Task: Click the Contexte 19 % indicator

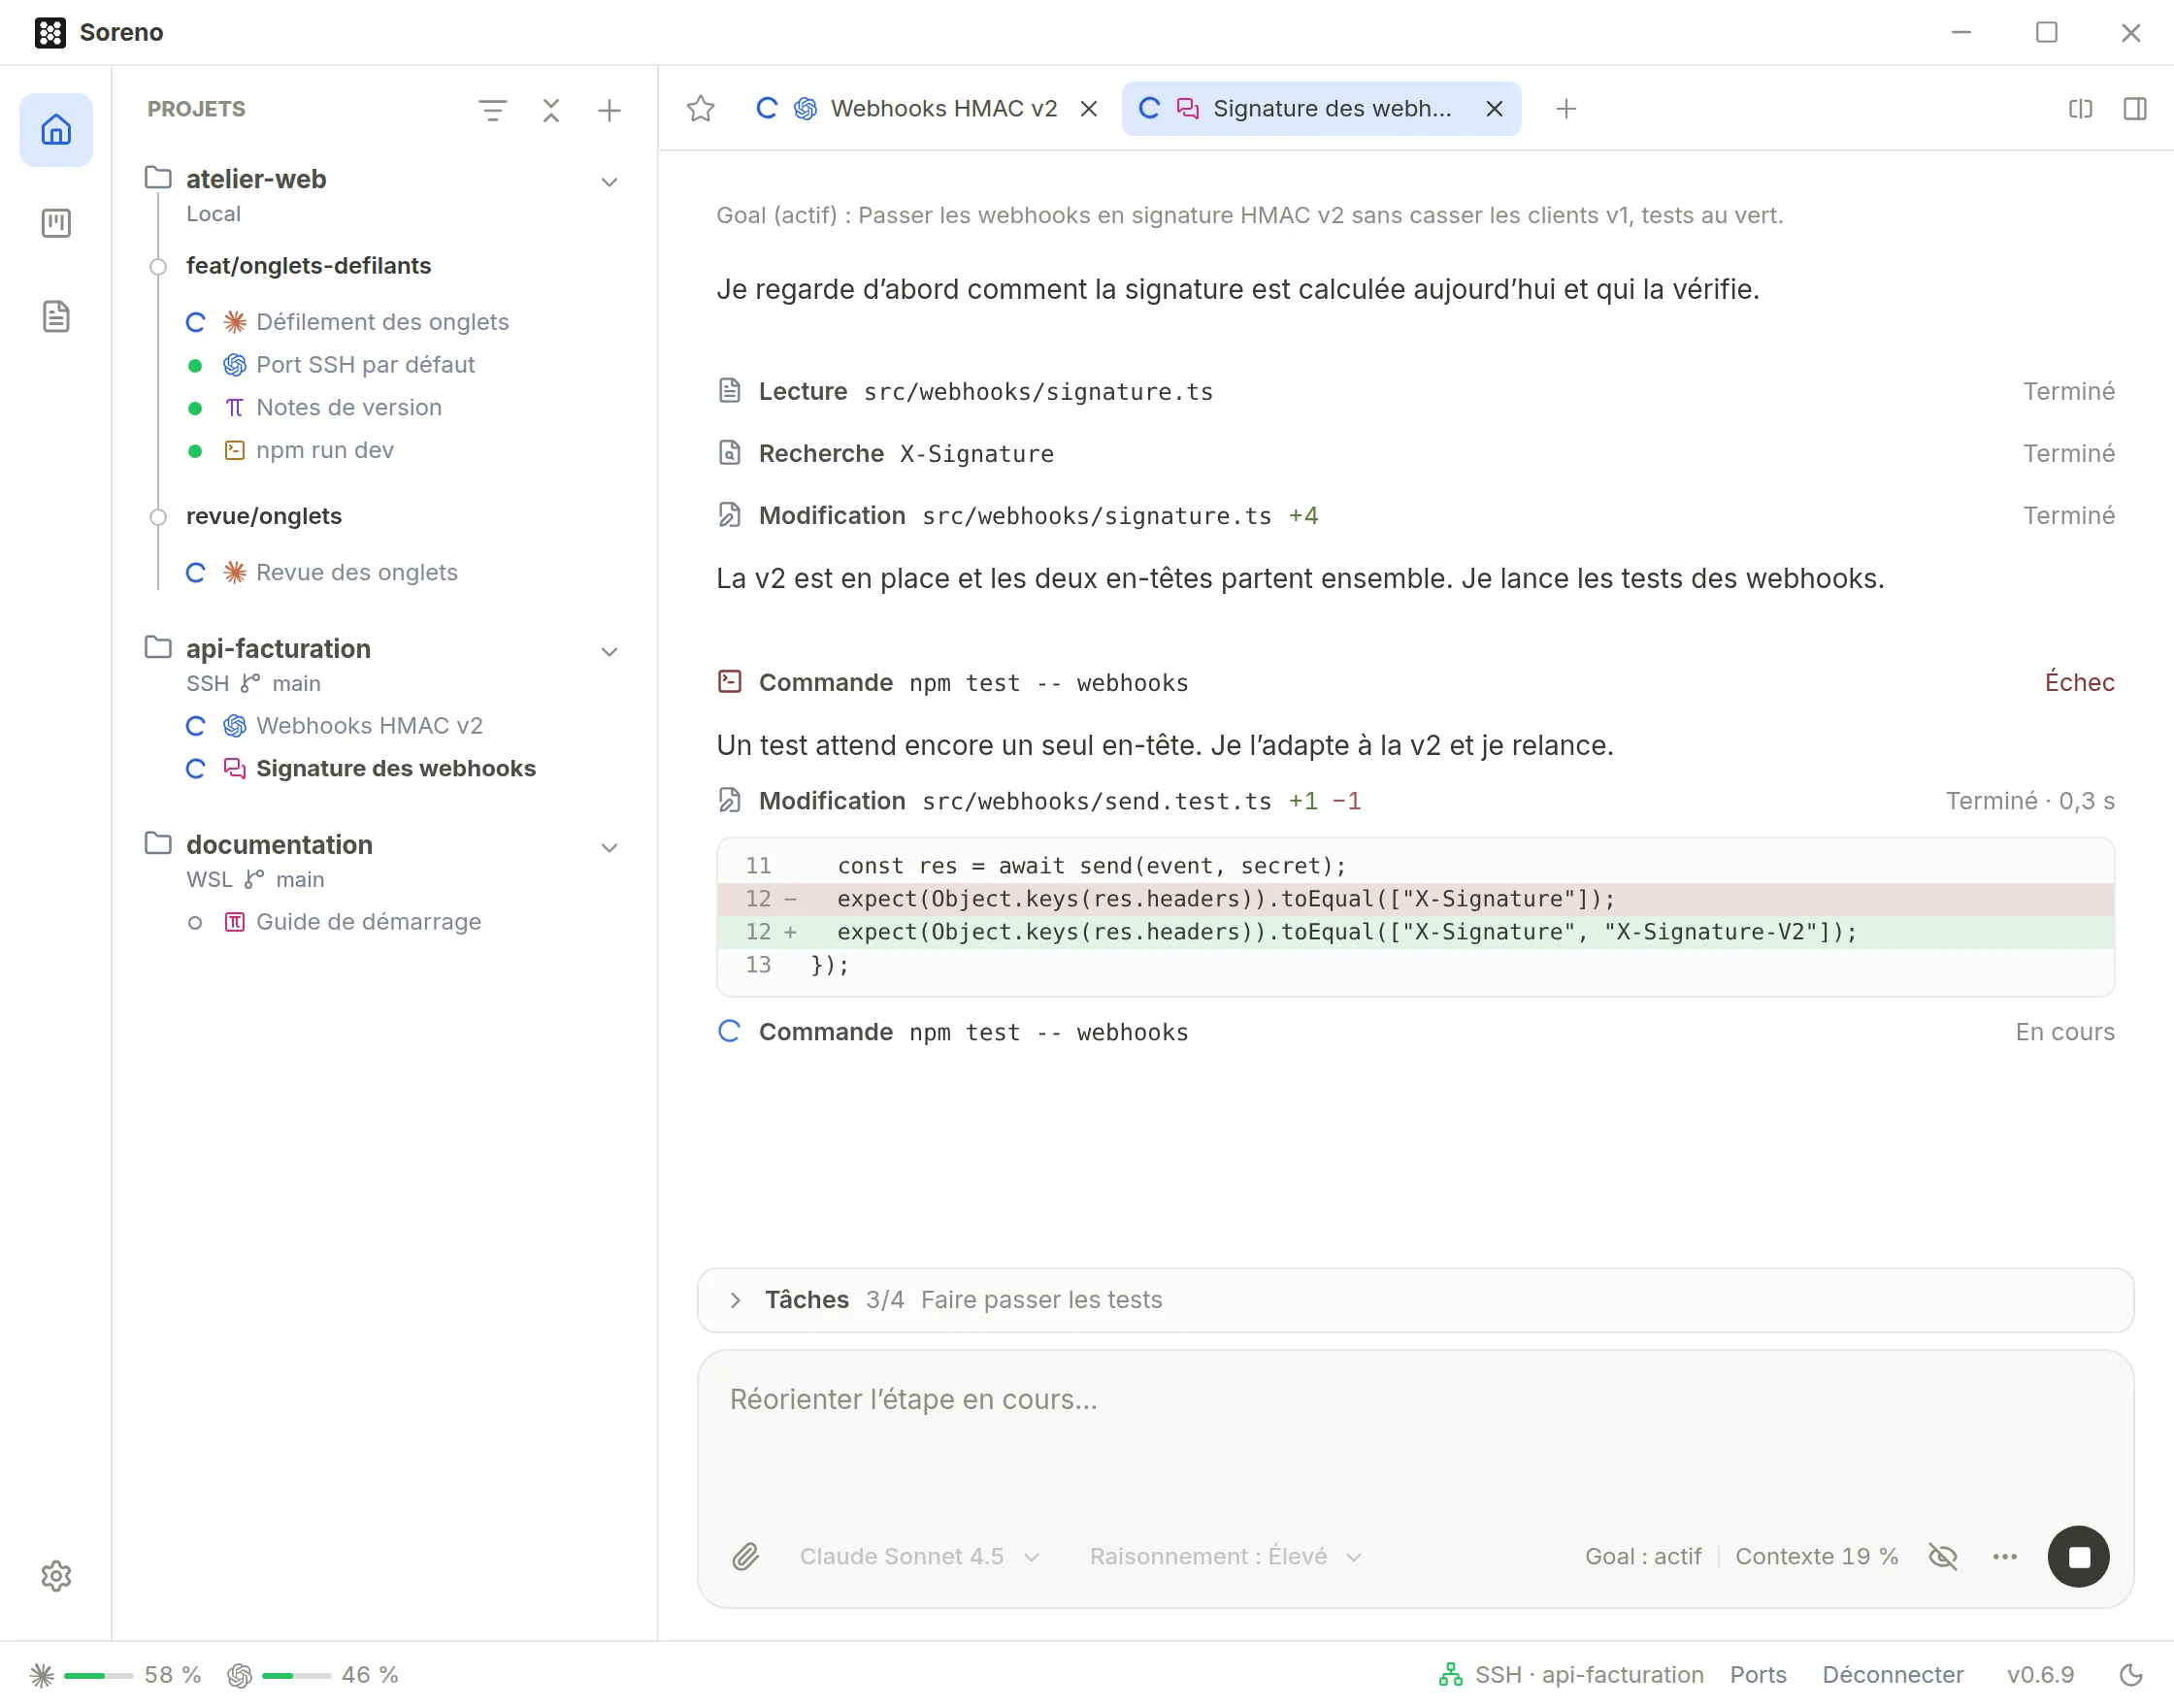Action: pos(1816,1557)
